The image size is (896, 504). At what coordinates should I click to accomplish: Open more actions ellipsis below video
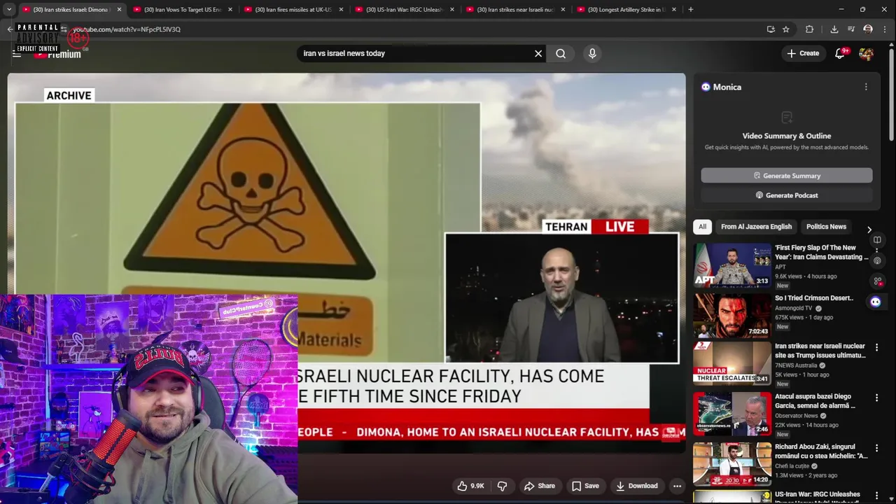click(x=677, y=486)
